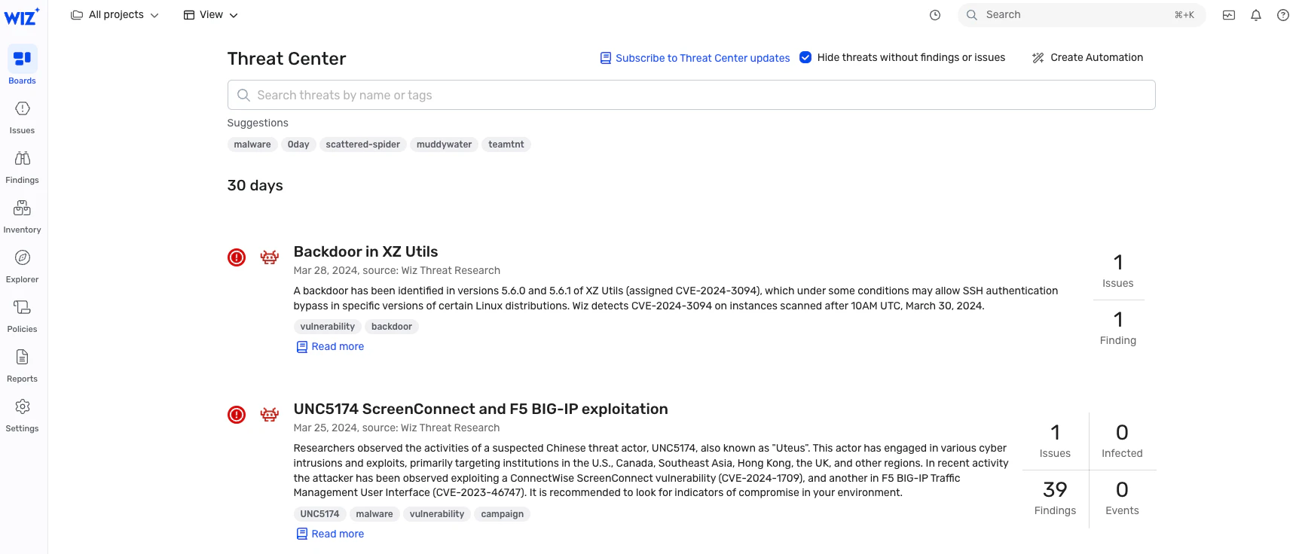1299x554 pixels.
Task: Open the Explorer compass icon
Action: tap(22, 258)
